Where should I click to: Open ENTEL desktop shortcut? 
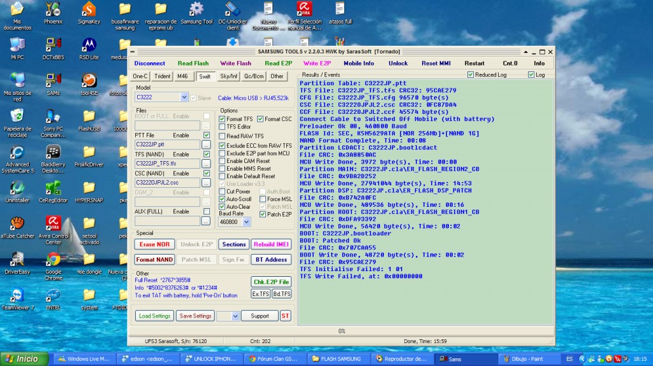coord(54,299)
